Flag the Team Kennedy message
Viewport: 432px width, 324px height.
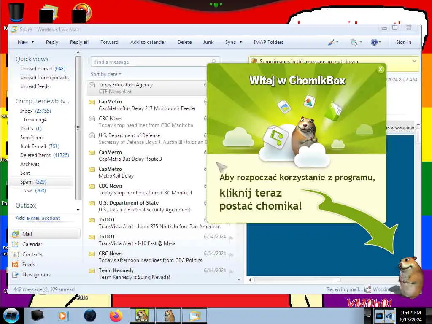coord(231,272)
